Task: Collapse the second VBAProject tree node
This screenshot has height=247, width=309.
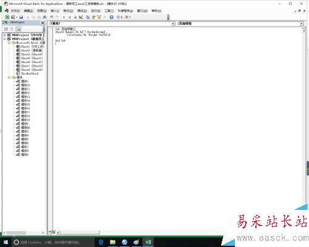Action: tap(4, 39)
